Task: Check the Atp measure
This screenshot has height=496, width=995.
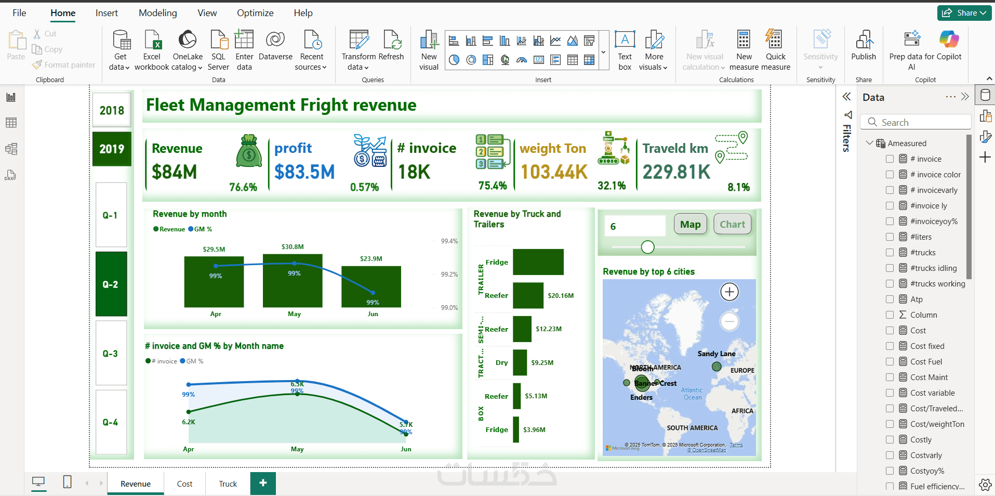Action: (x=890, y=299)
